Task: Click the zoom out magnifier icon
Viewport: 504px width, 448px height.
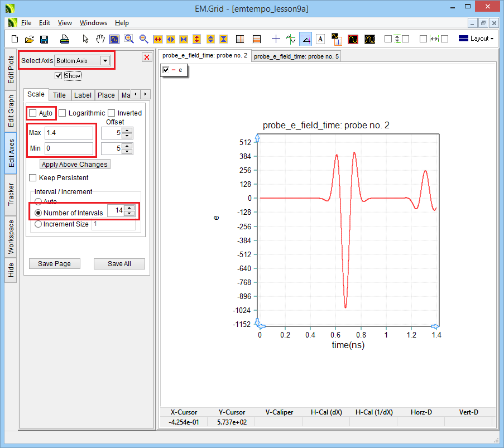Action: pos(144,39)
